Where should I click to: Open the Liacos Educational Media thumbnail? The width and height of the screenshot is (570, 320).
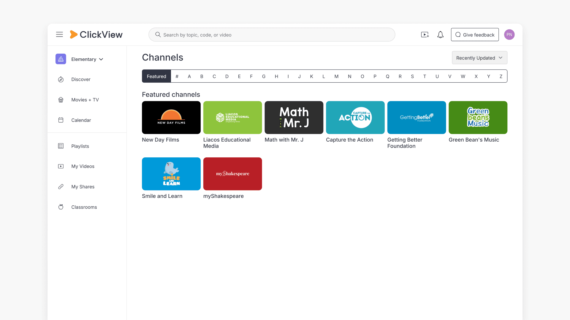click(232, 117)
